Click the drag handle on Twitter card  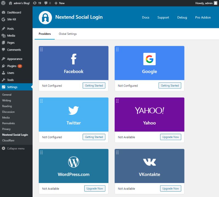point(42,101)
